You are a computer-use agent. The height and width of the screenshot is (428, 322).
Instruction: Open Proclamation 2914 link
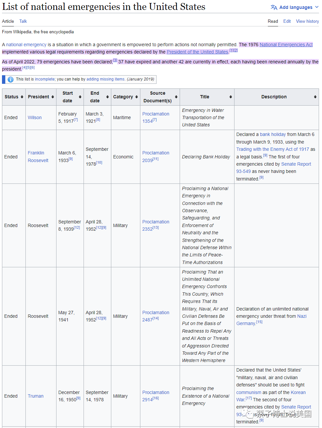coord(156,396)
